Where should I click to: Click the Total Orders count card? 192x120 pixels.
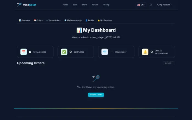click(x=35, y=52)
